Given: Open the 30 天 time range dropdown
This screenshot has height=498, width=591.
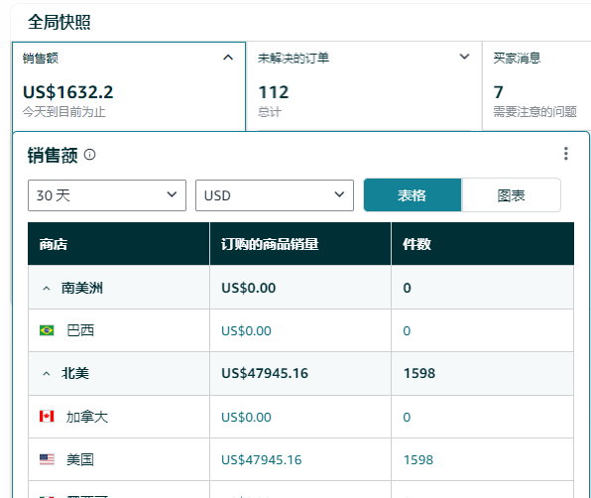Looking at the screenshot, I should 107,195.
